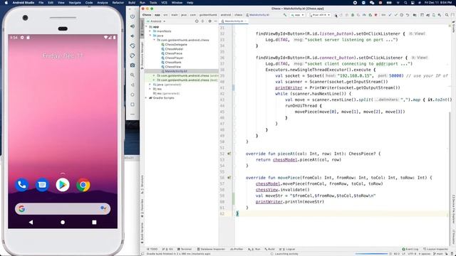Tap the emulator Home navigation button
Viewport: 456px width, 256px height.
pos(63,222)
